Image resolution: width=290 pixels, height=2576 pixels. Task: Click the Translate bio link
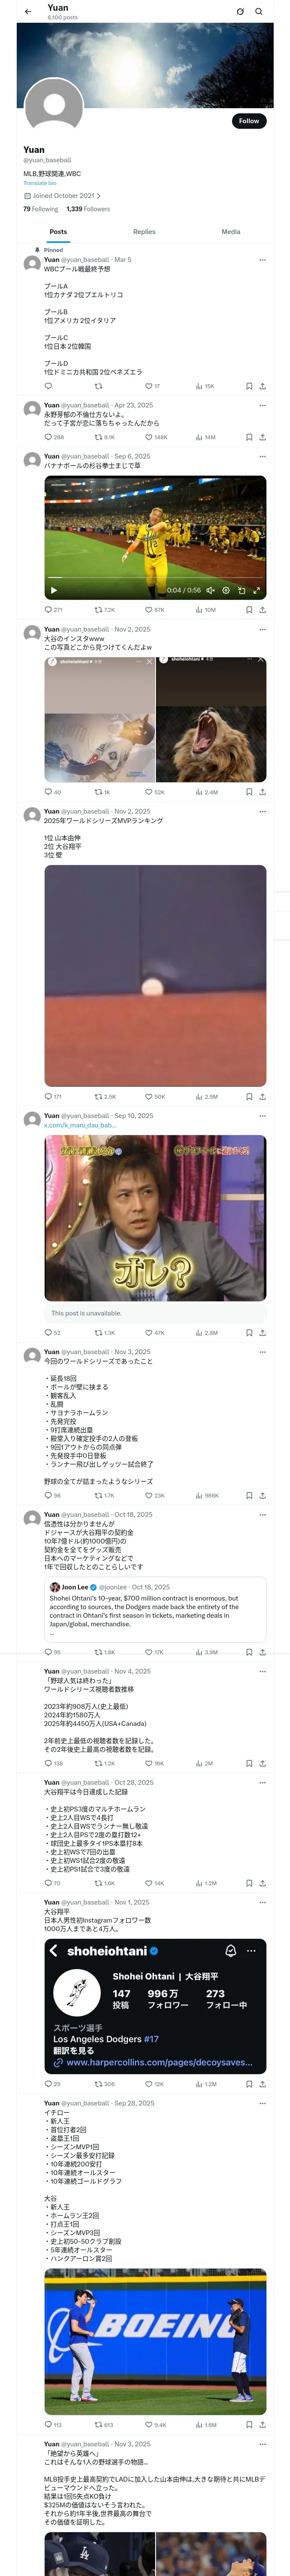[x=40, y=183]
